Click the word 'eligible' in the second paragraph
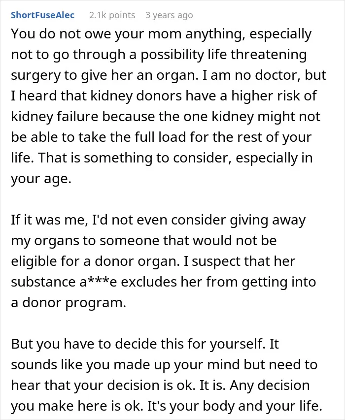345x420 pixels. pyautogui.click(x=33, y=261)
